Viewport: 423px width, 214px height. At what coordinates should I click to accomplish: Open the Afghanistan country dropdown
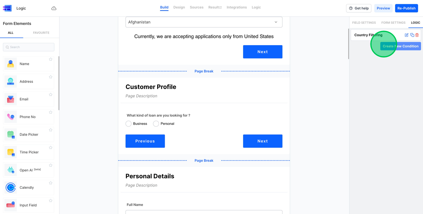(x=204, y=22)
